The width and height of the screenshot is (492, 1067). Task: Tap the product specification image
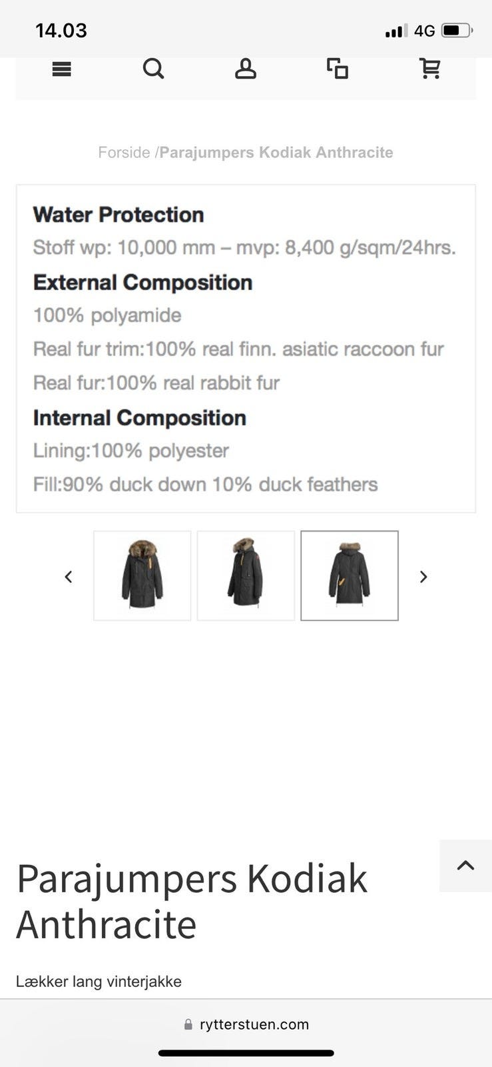tap(246, 348)
